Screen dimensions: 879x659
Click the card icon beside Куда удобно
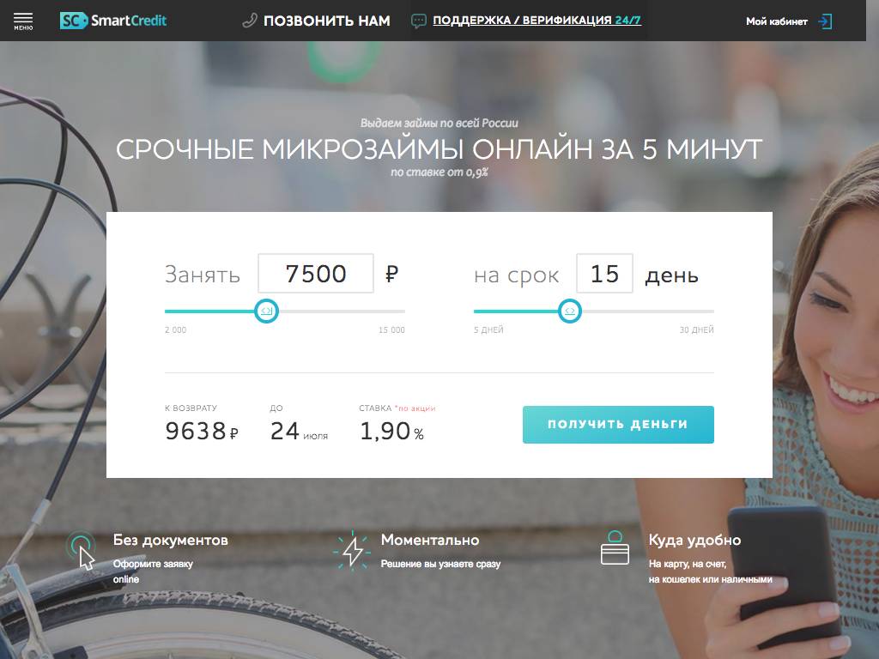(615, 548)
